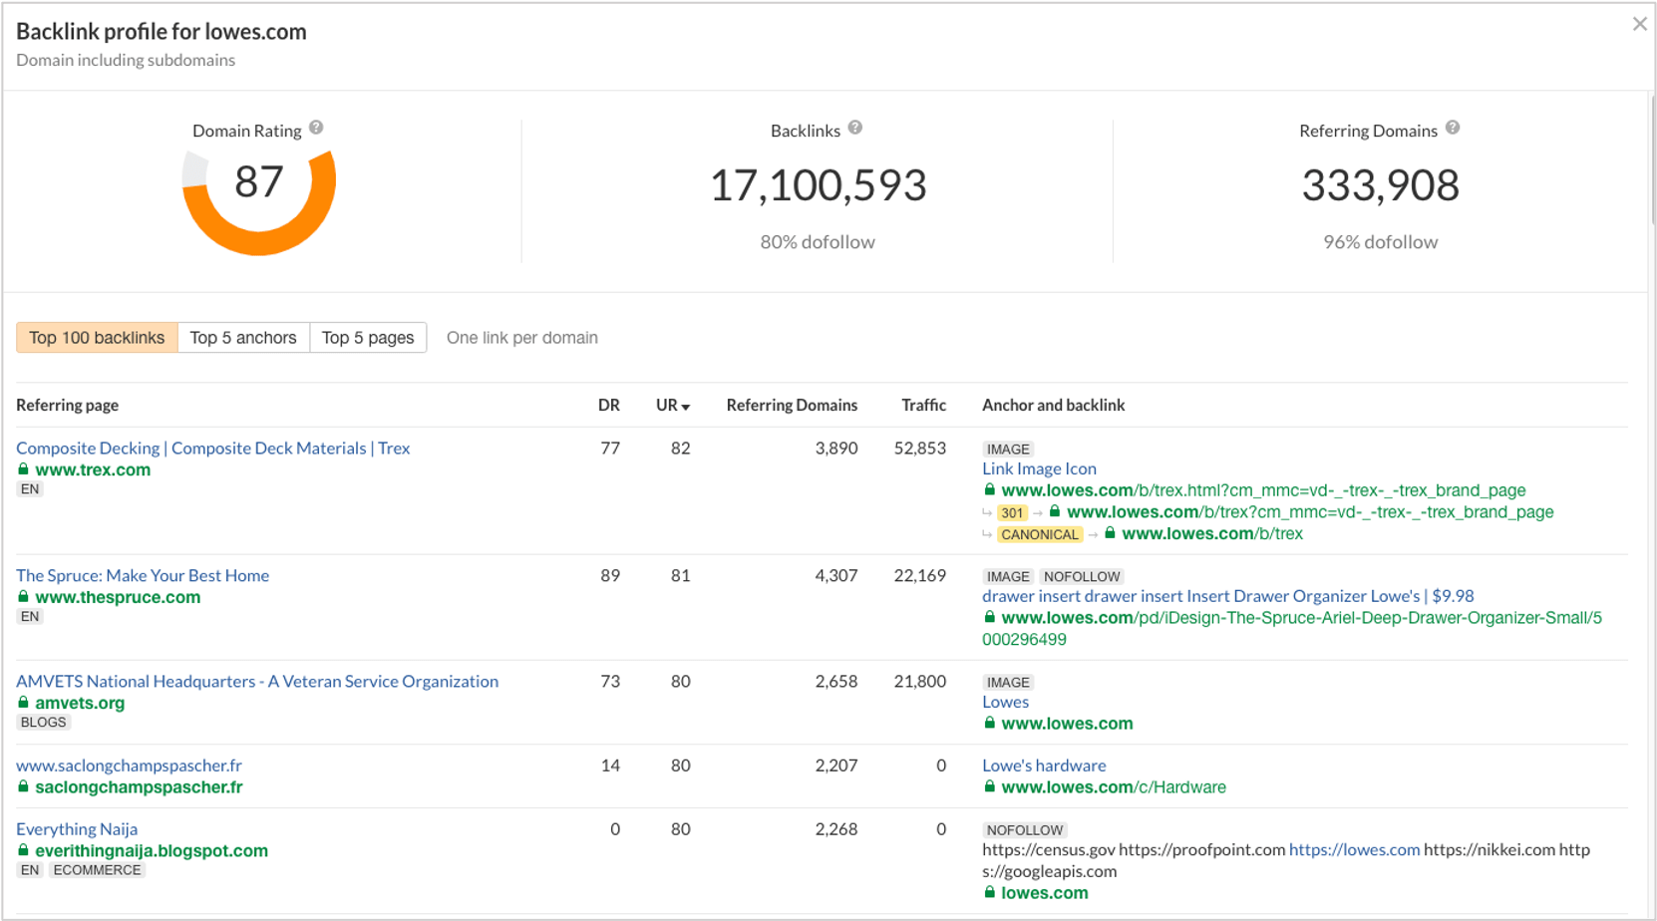
Task: Click the CANONICAL badge
Action: 1040,534
